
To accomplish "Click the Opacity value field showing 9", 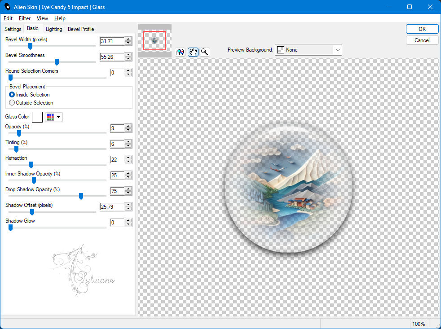I will [117, 128].
